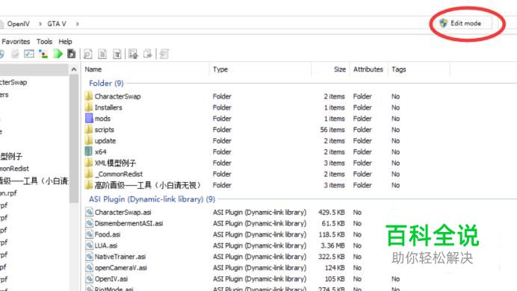
Task: Open the Tools menu
Action: pos(44,42)
